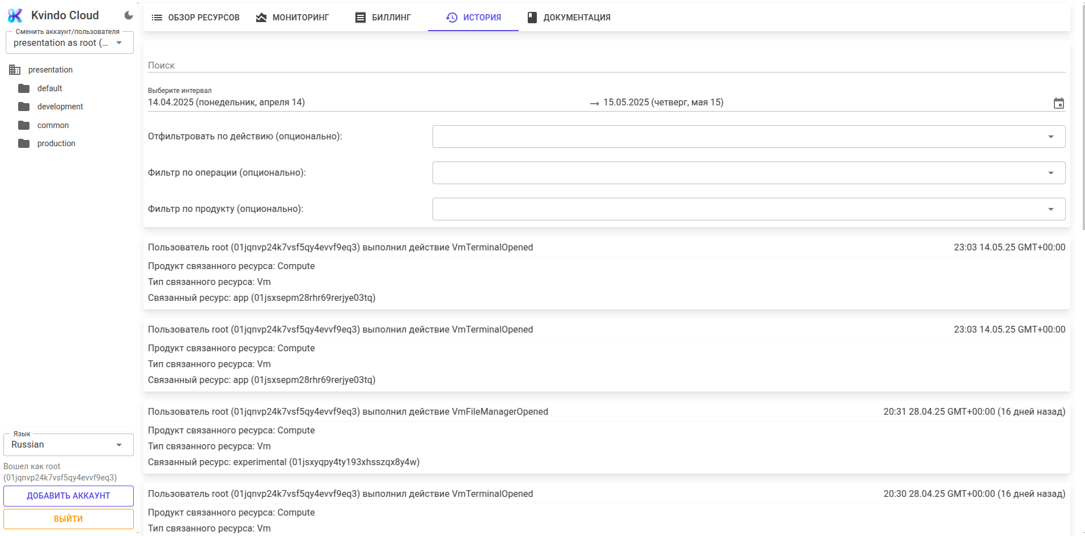
Task: Open the calendar date picker icon
Action: click(x=1059, y=103)
